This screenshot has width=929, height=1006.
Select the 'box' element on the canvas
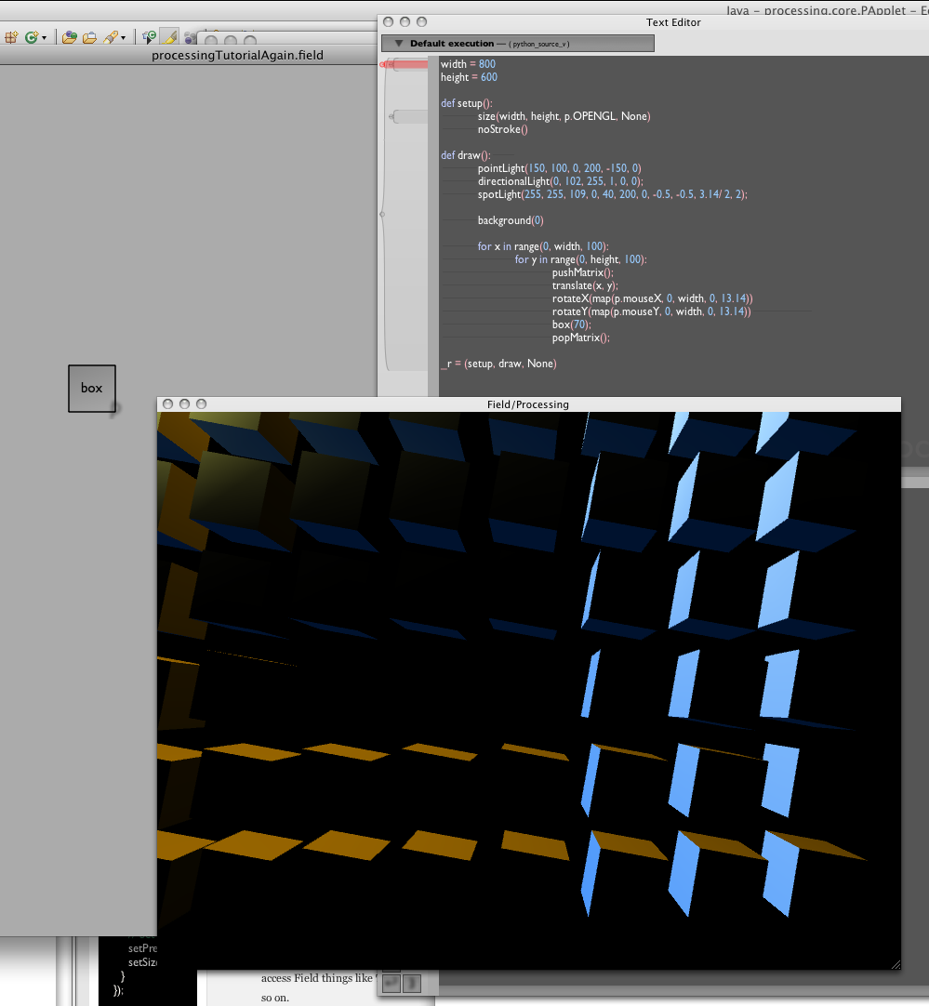click(x=91, y=388)
